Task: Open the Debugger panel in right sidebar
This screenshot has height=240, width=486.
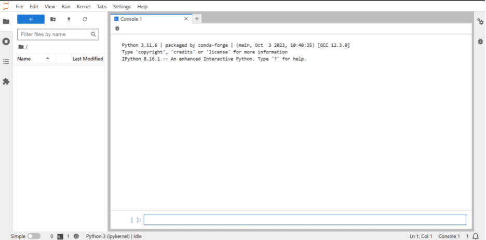Action: point(480,41)
